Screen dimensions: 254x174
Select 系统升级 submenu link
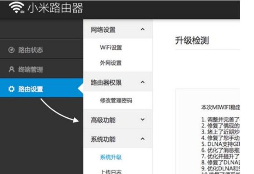[x=111, y=157]
